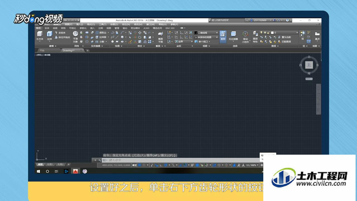357x201 pixels.
Task: Switch to the 曲面 ribbon tab
Action: click(55, 28)
